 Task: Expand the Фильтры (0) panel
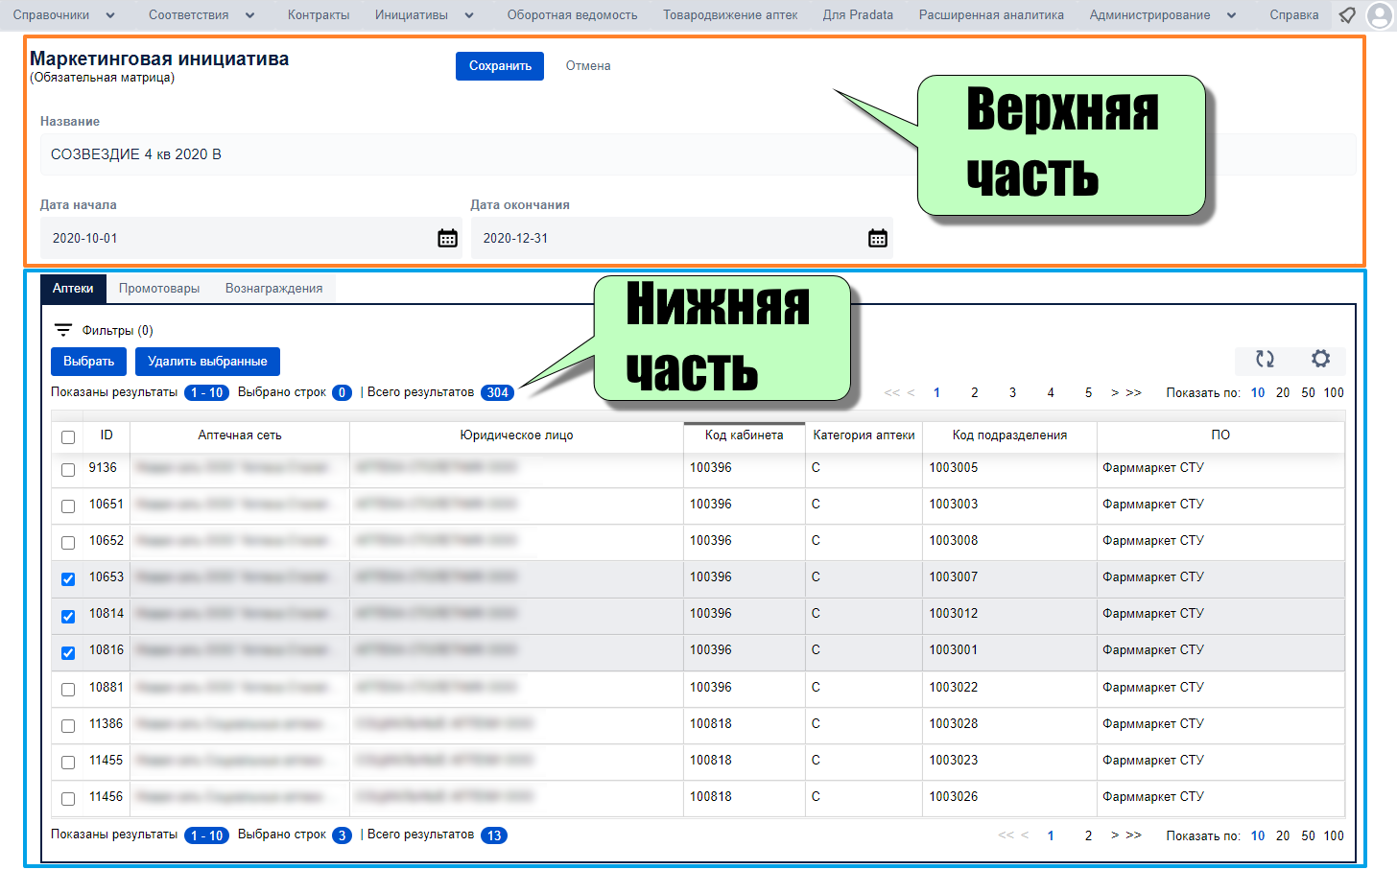[104, 330]
